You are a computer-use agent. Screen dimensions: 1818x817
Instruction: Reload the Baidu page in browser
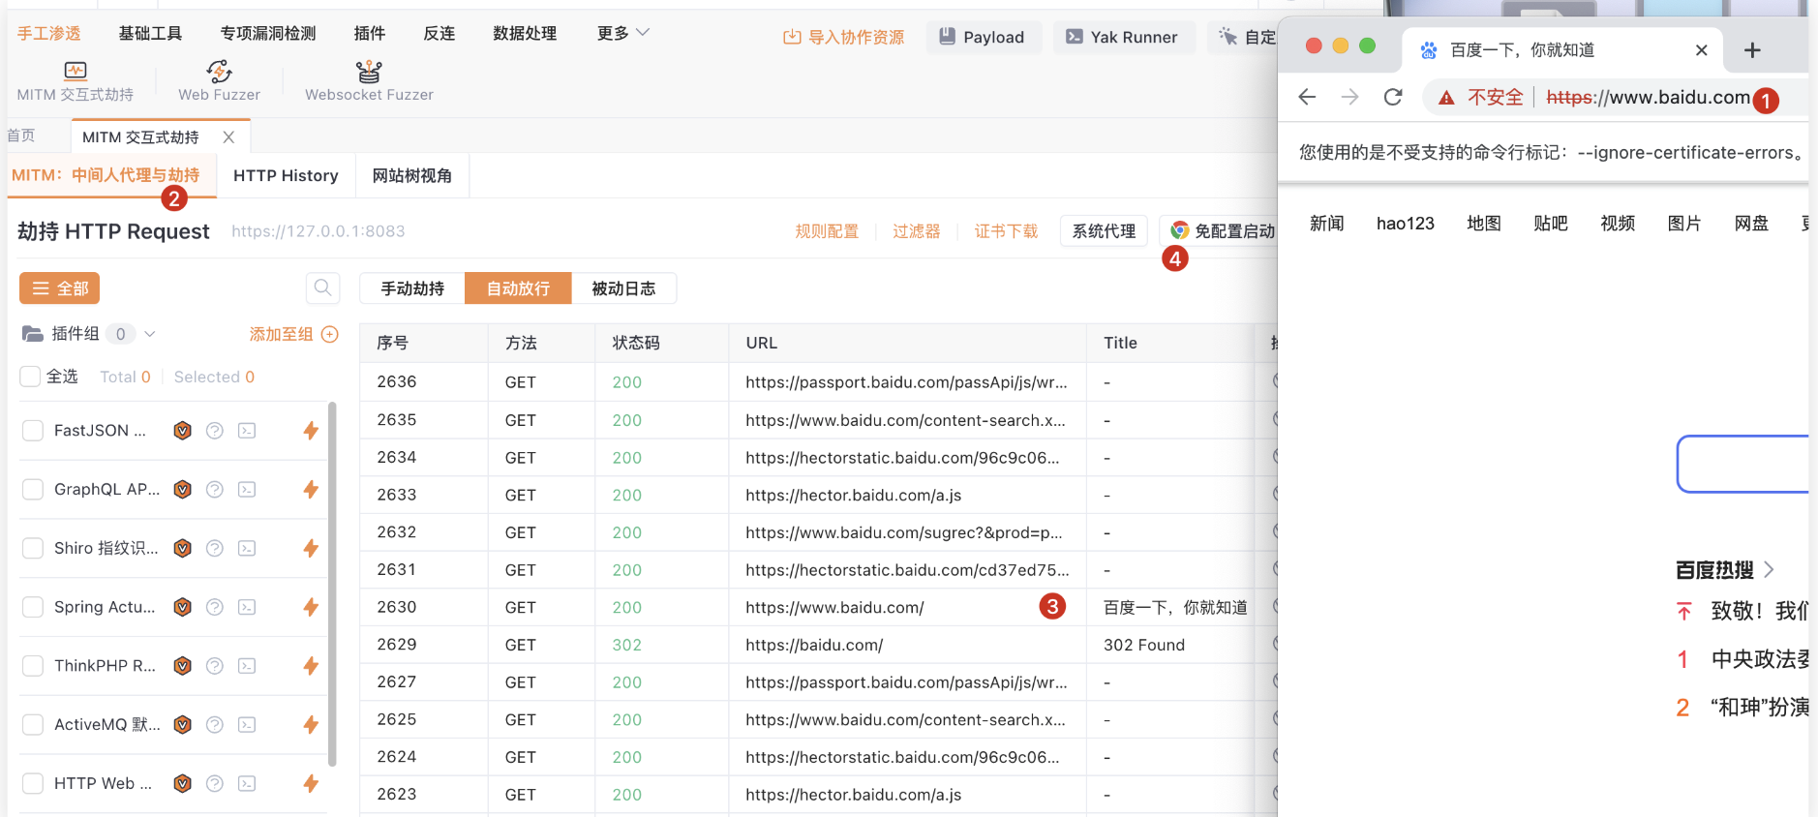coord(1393,97)
